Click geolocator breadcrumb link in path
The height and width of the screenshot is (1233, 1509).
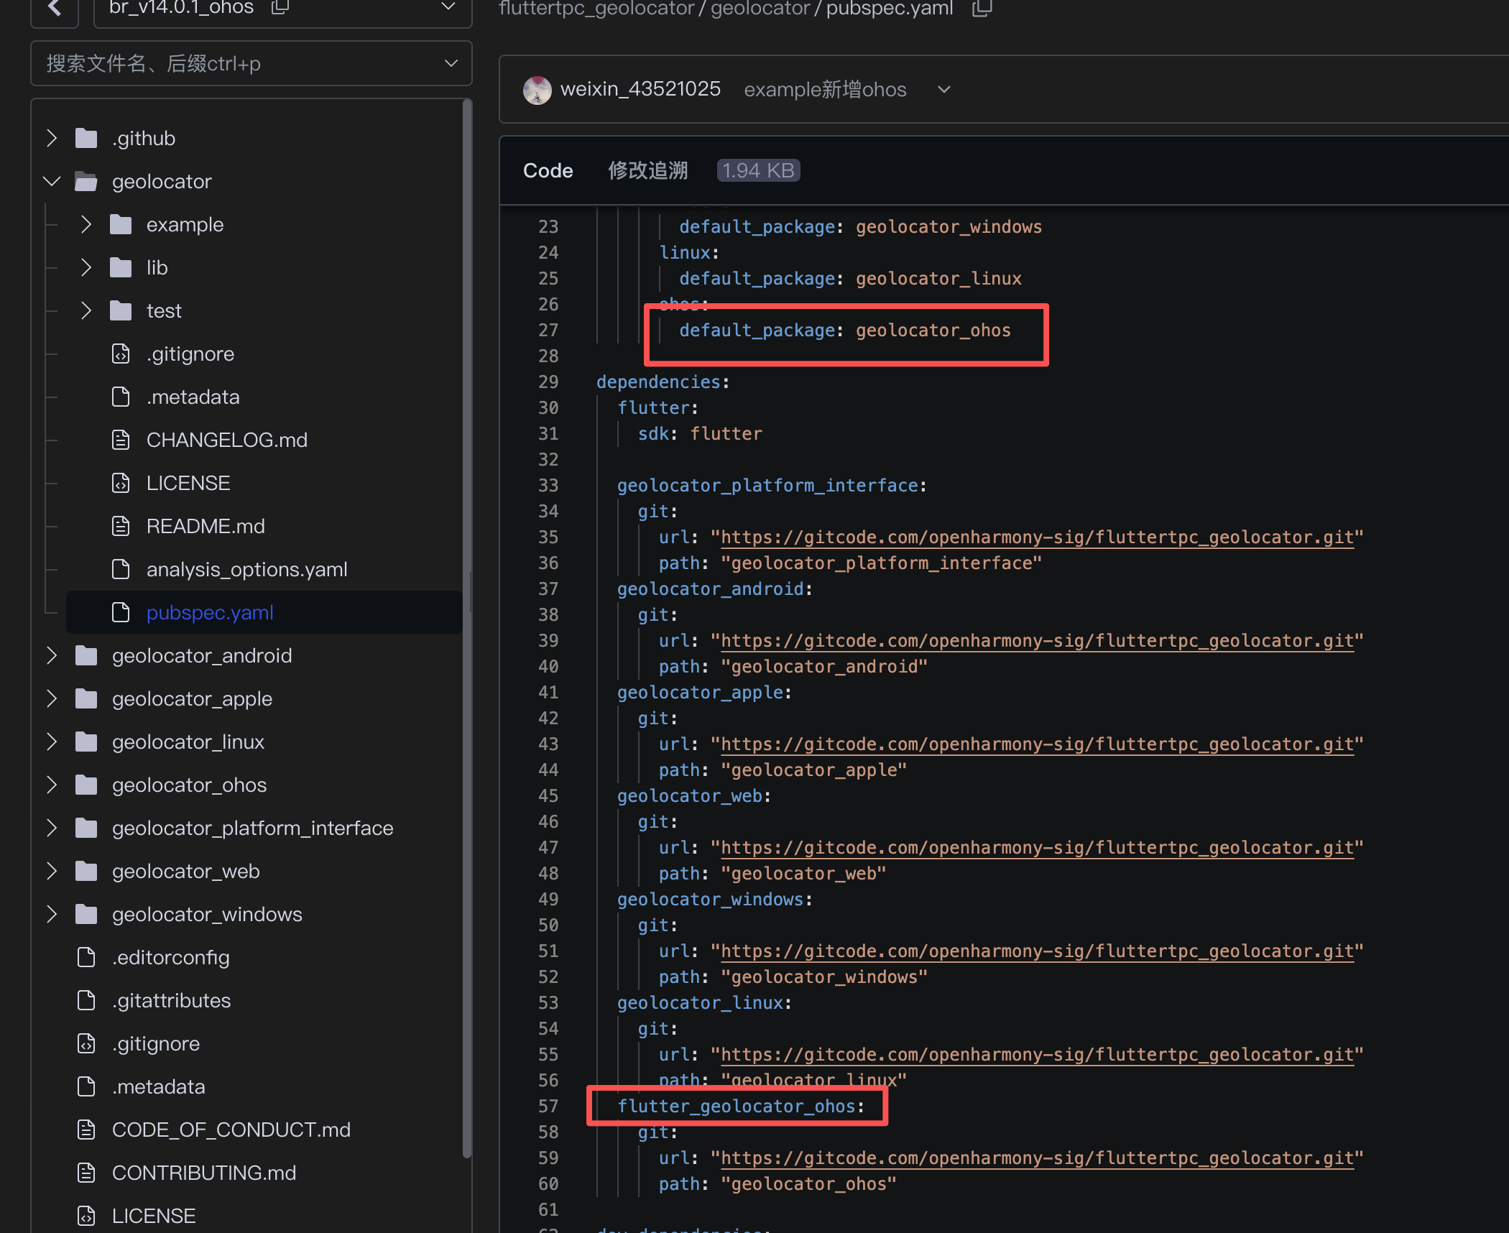pos(760,9)
